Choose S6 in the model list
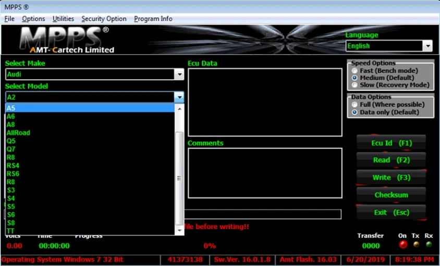 click(90, 214)
